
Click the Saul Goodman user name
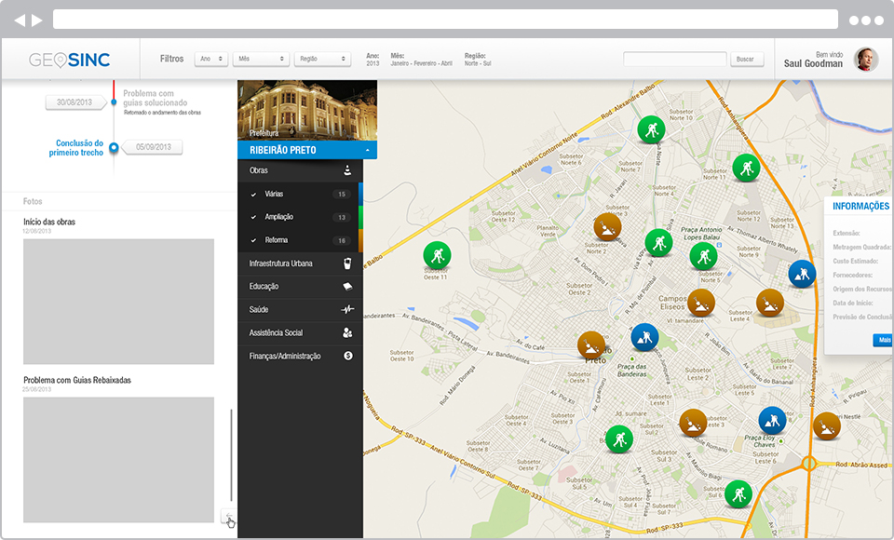(813, 63)
